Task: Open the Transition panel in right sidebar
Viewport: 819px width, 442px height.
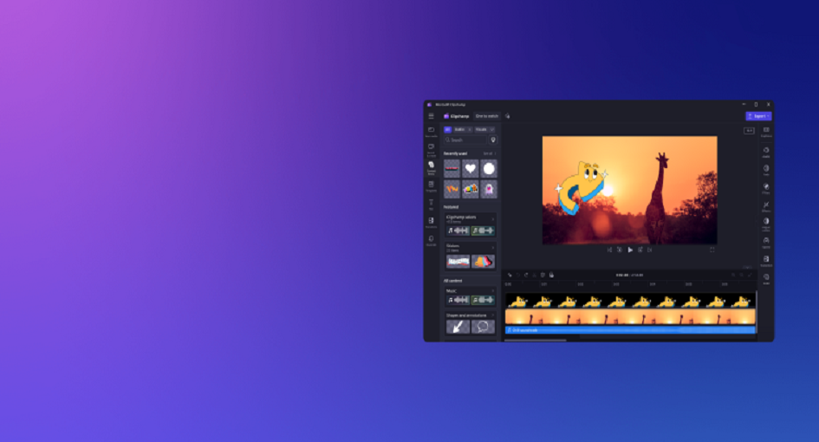Action: pyautogui.click(x=766, y=261)
